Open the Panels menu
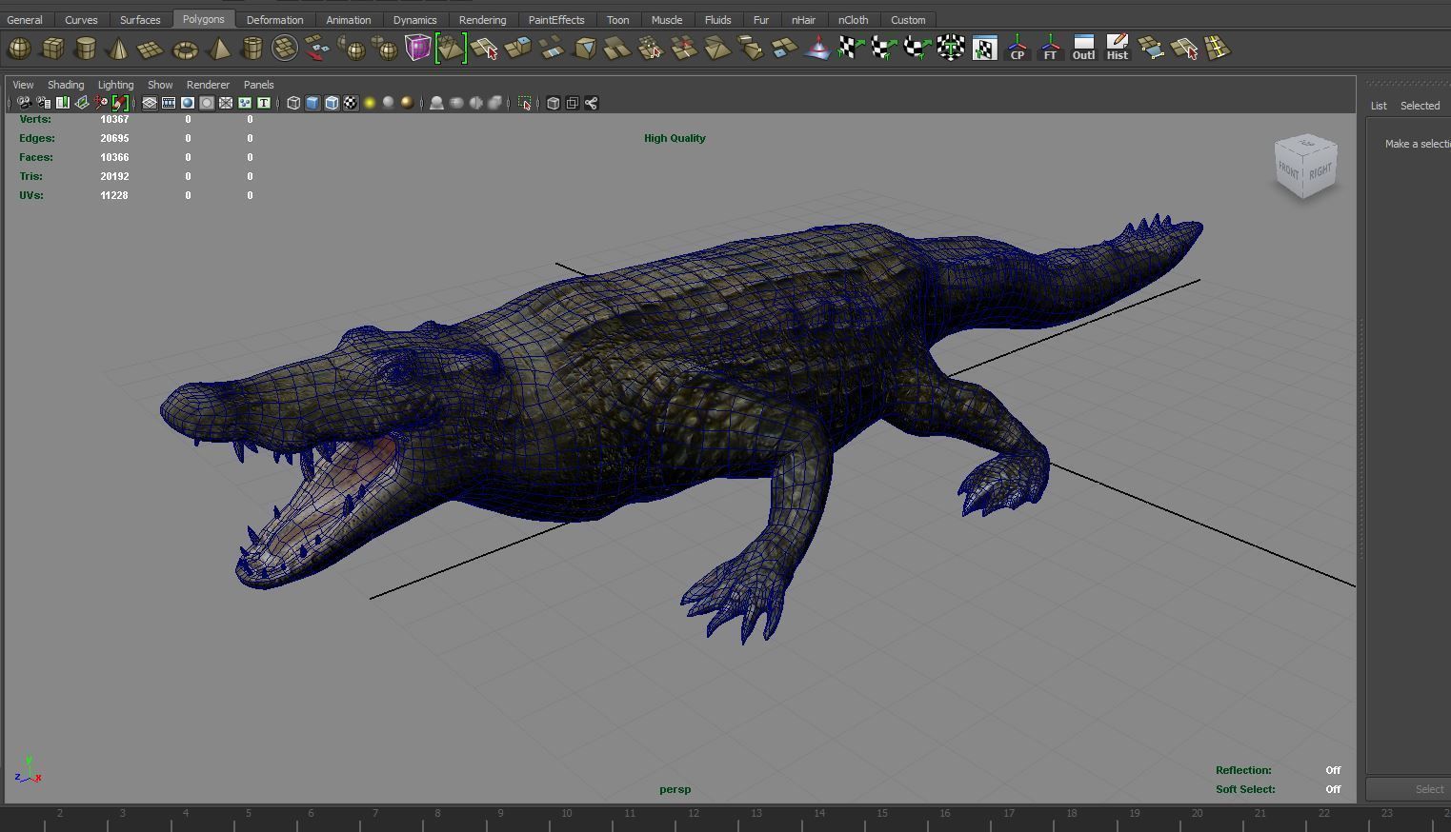 pos(258,85)
